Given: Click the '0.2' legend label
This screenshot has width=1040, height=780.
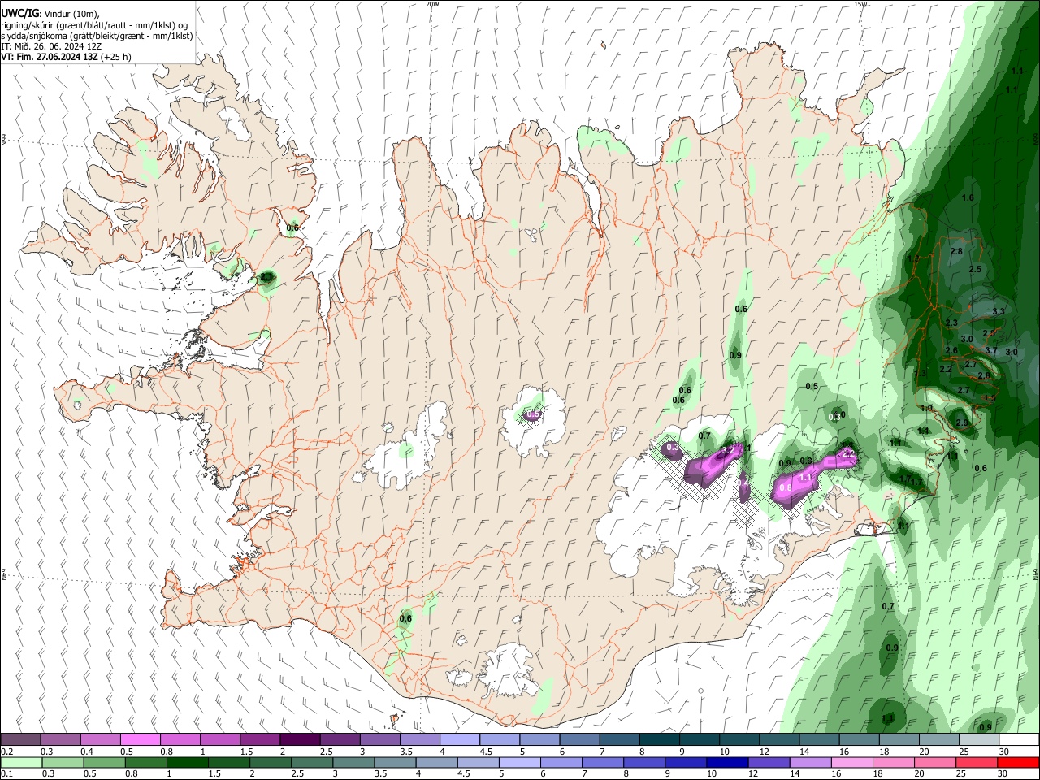Looking at the screenshot, I should pyautogui.click(x=6, y=752).
